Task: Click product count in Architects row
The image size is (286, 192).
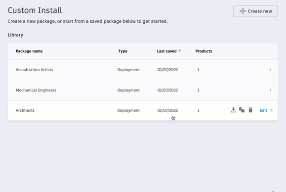Action: [198, 110]
